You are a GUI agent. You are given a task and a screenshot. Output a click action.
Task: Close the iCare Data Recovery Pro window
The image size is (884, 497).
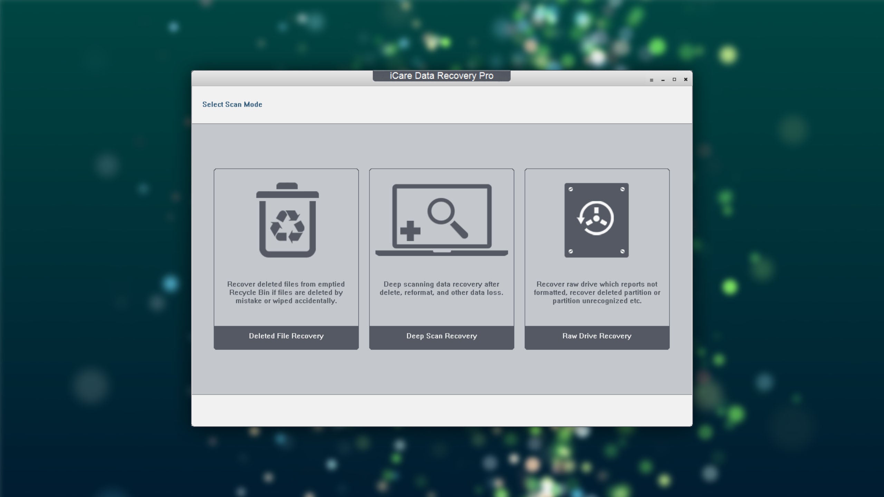coord(686,80)
